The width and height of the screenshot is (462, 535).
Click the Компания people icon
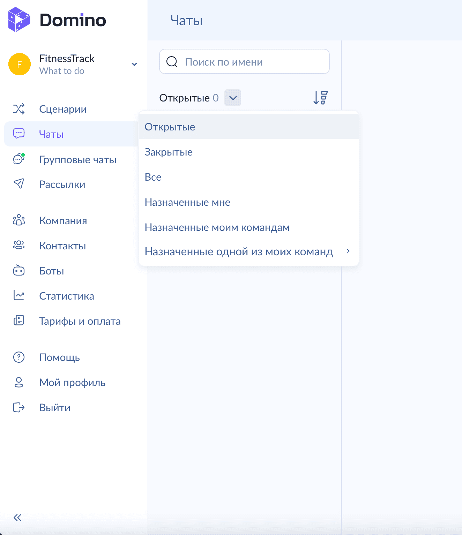(19, 220)
